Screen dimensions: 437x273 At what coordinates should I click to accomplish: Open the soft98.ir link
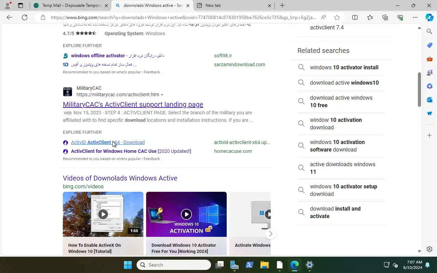coord(223,56)
